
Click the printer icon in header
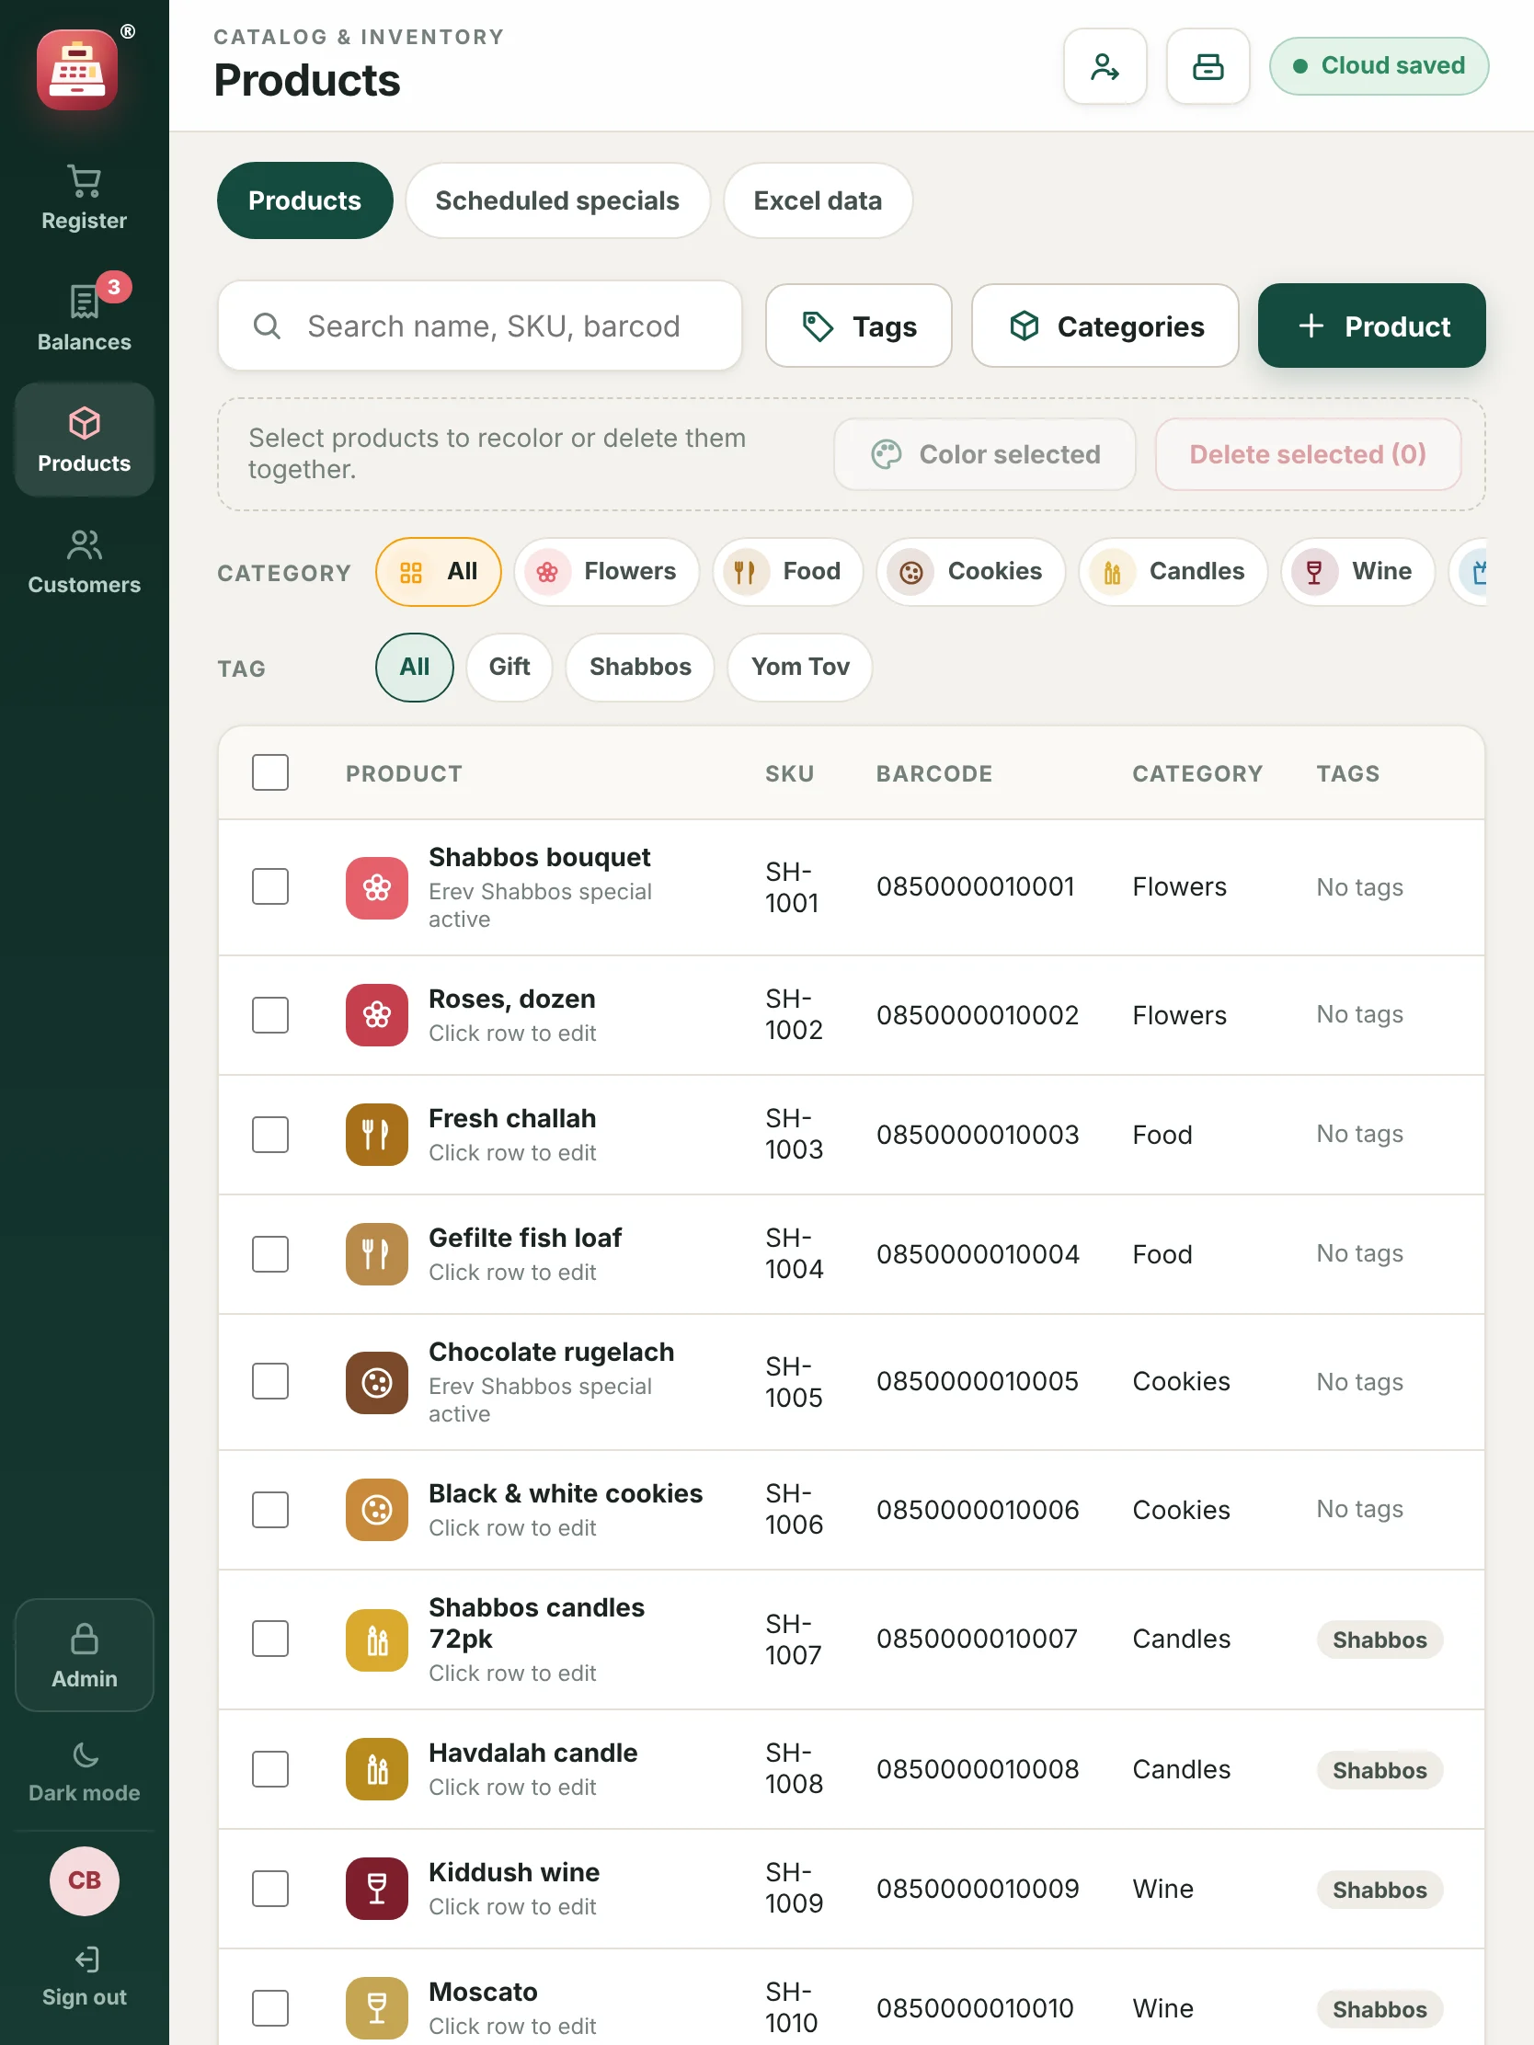[x=1208, y=66]
